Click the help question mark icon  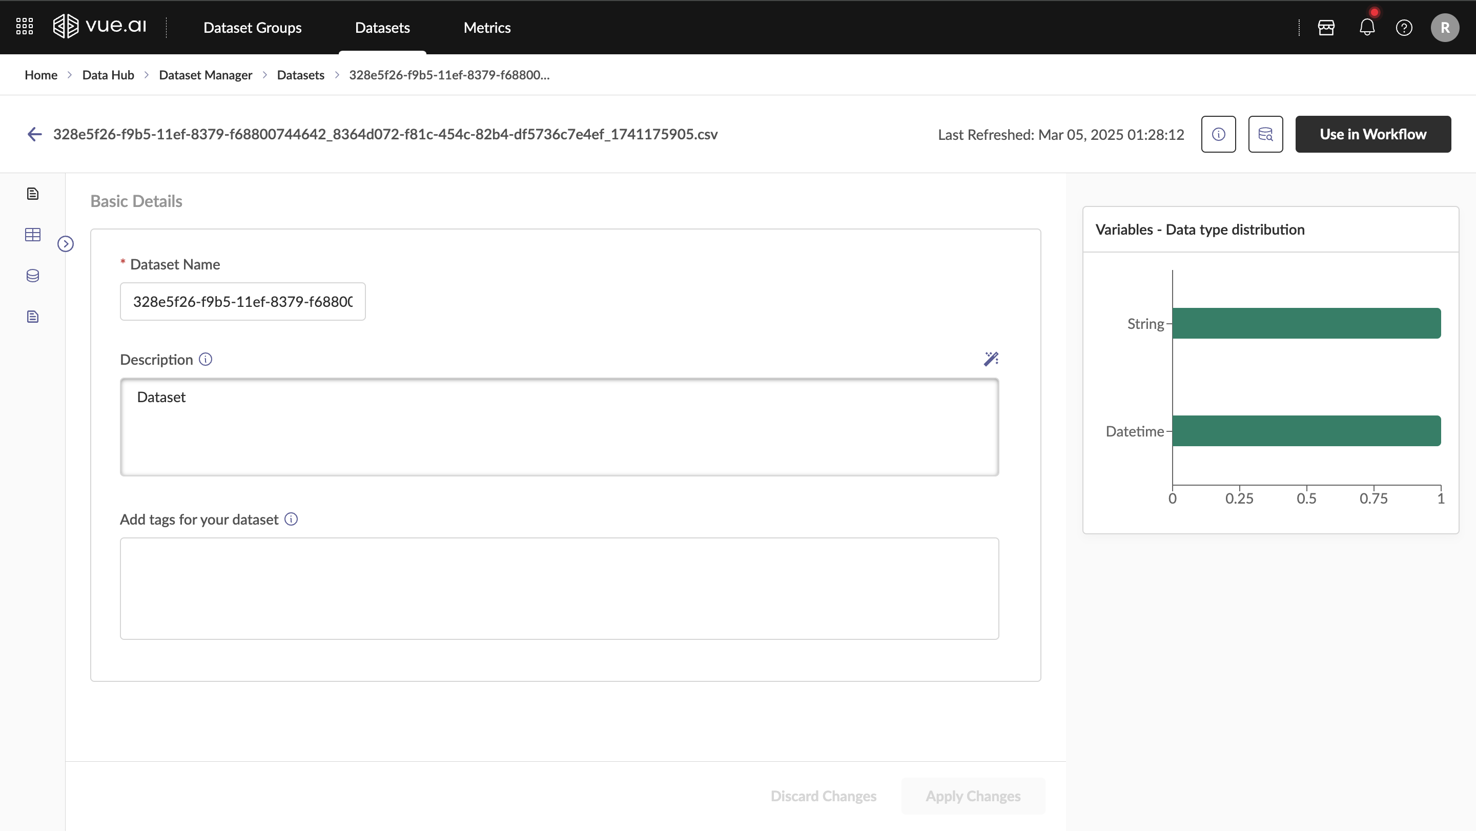(1404, 28)
